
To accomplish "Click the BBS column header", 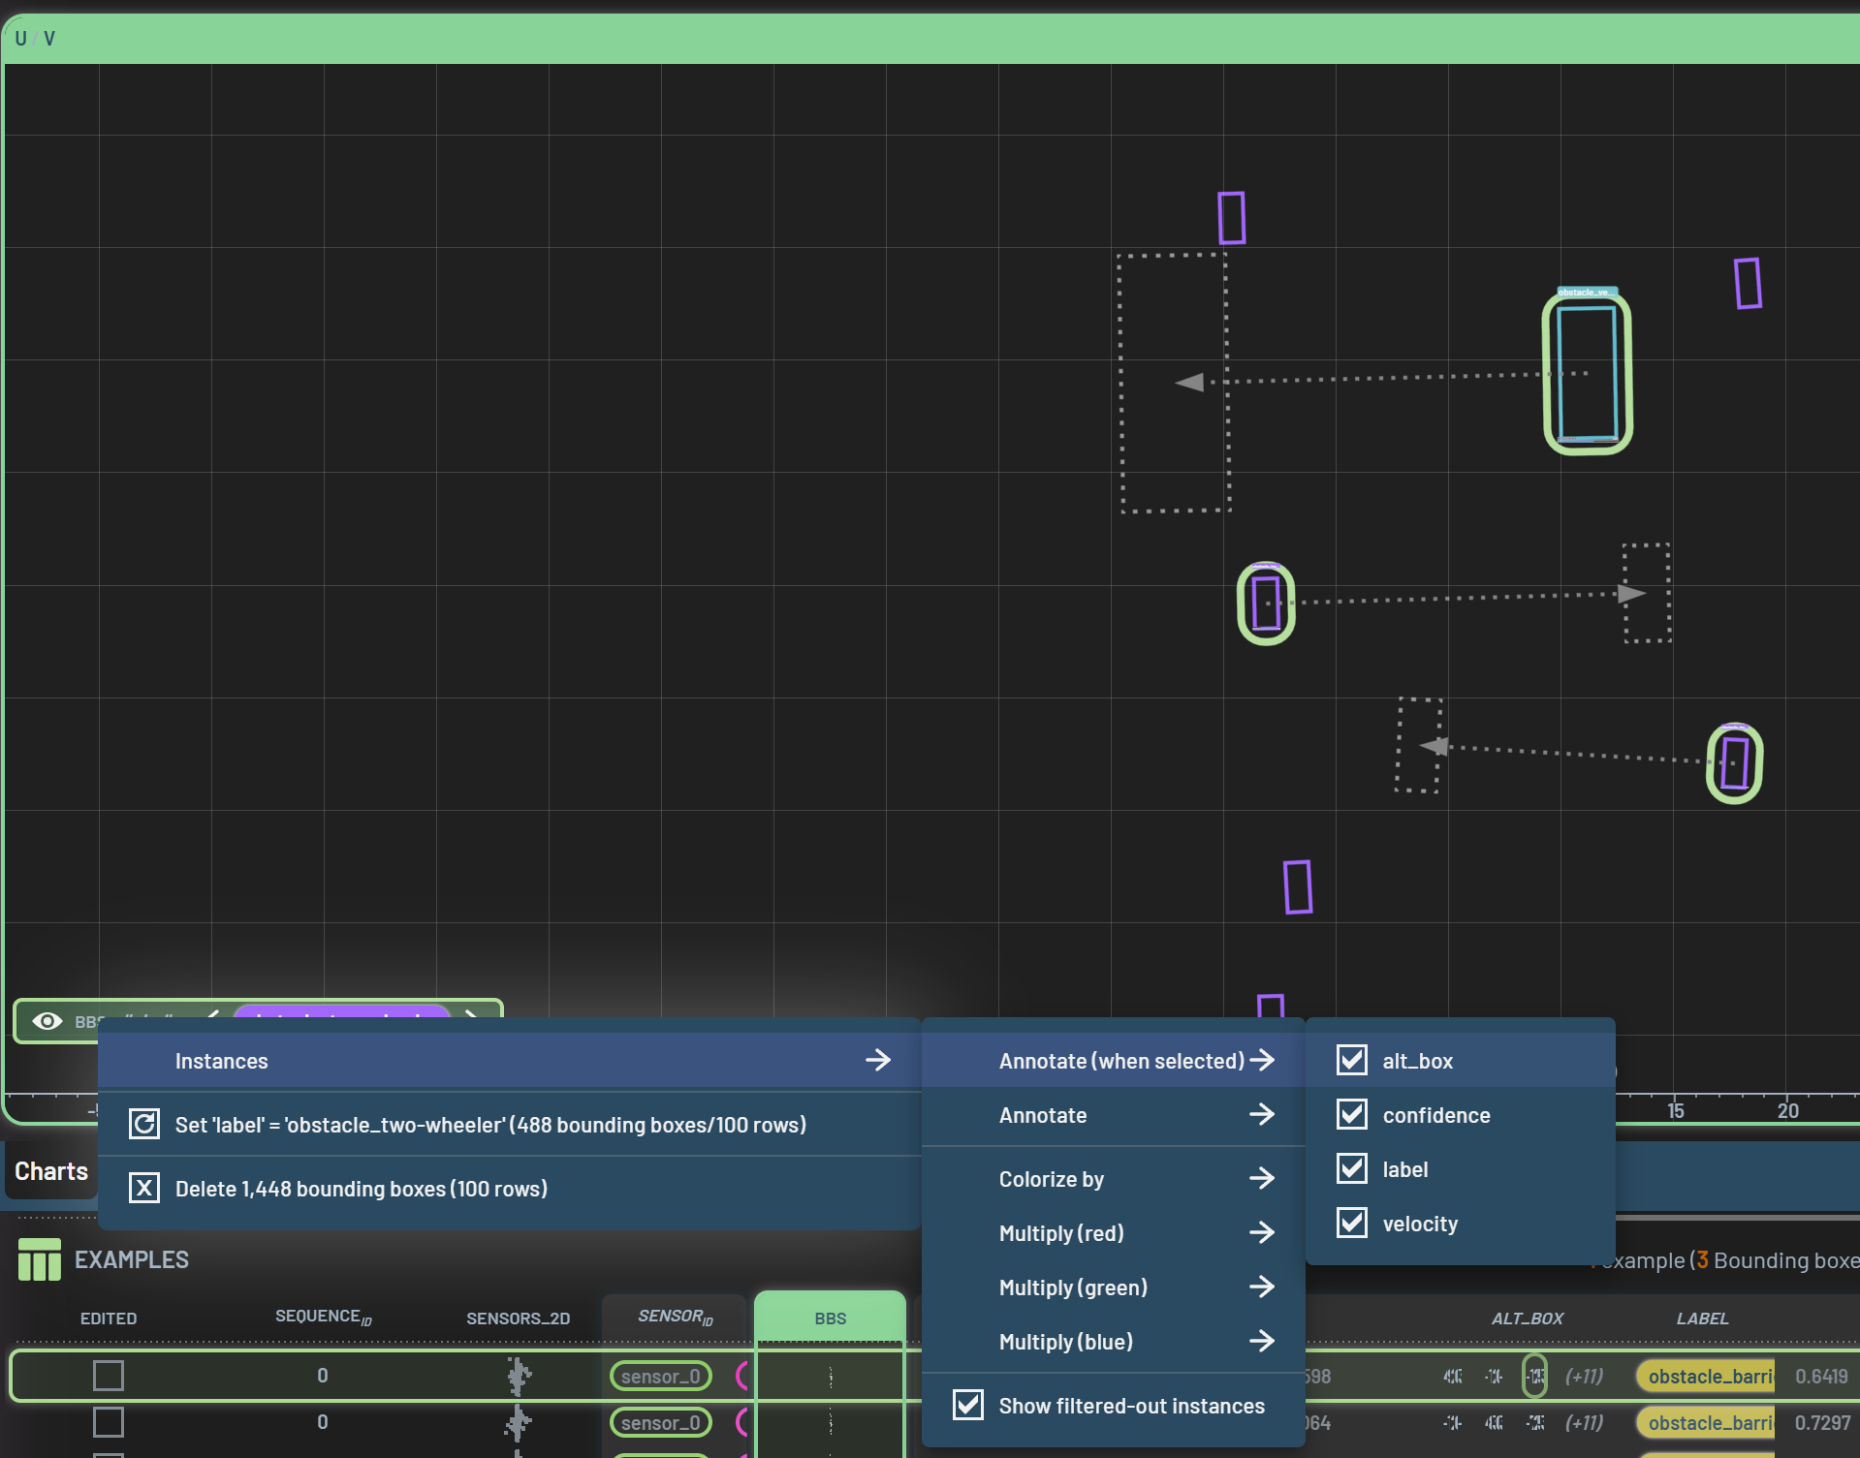I will point(830,1318).
